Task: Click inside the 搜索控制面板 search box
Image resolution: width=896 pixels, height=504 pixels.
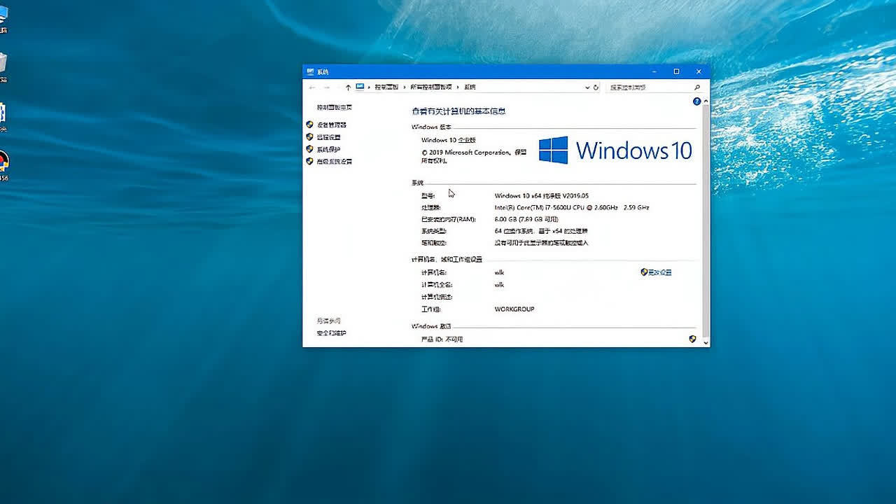Action: (x=651, y=87)
